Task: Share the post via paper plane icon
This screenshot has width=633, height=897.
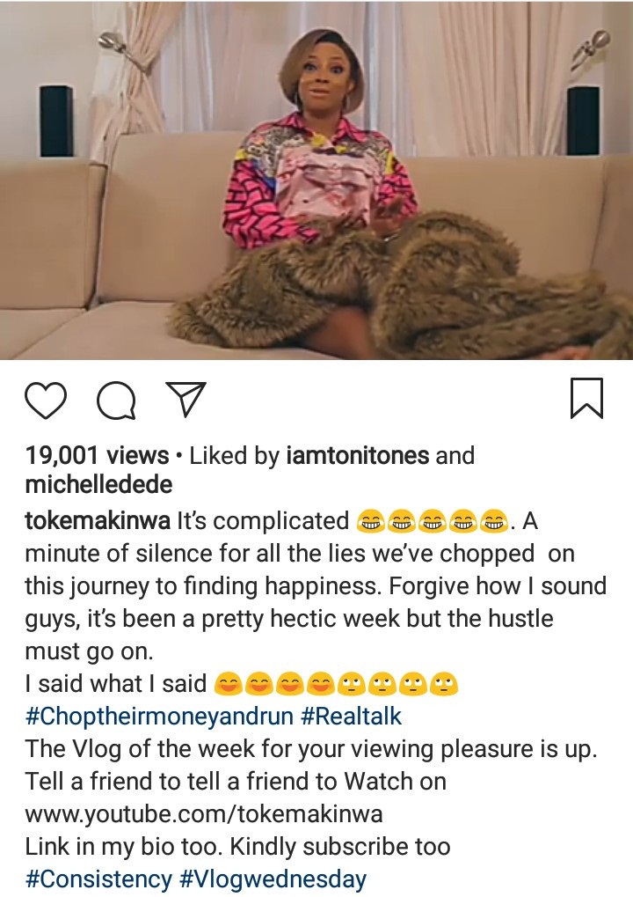Action: coord(186,399)
